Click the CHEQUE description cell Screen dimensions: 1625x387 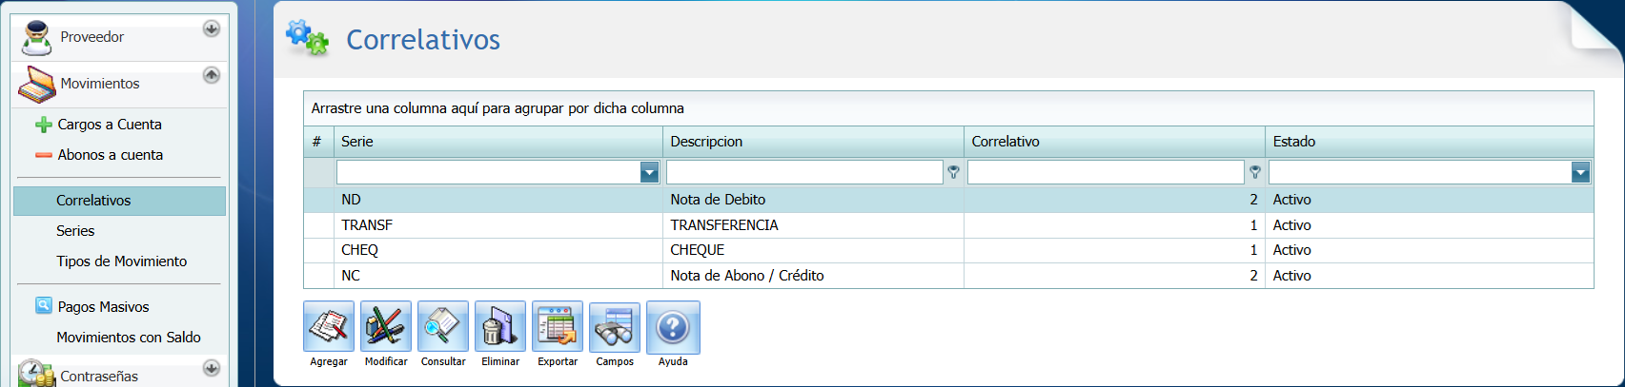tap(813, 250)
